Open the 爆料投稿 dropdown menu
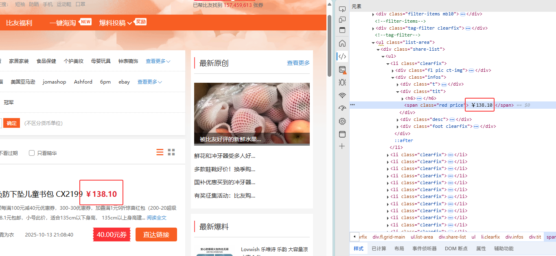The height and width of the screenshot is (256, 556). [116, 23]
